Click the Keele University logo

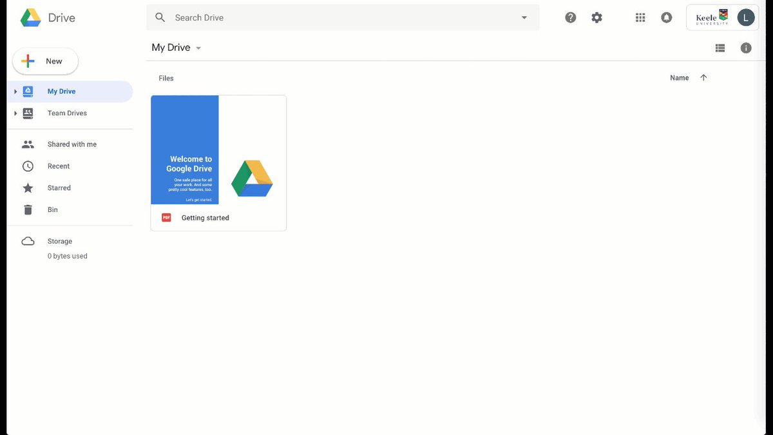(x=712, y=17)
